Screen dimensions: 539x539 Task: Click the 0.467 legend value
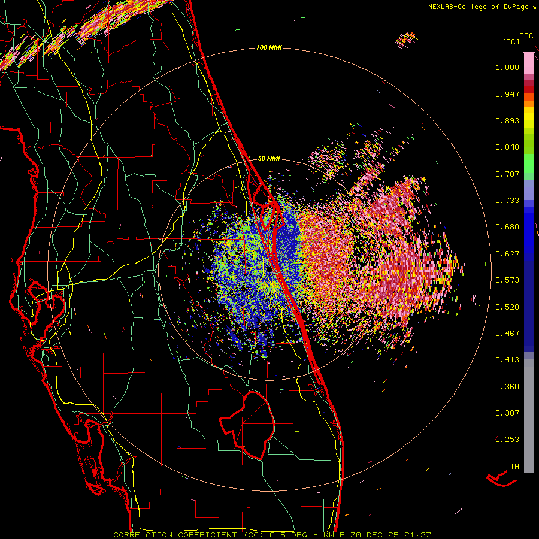click(x=507, y=334)
